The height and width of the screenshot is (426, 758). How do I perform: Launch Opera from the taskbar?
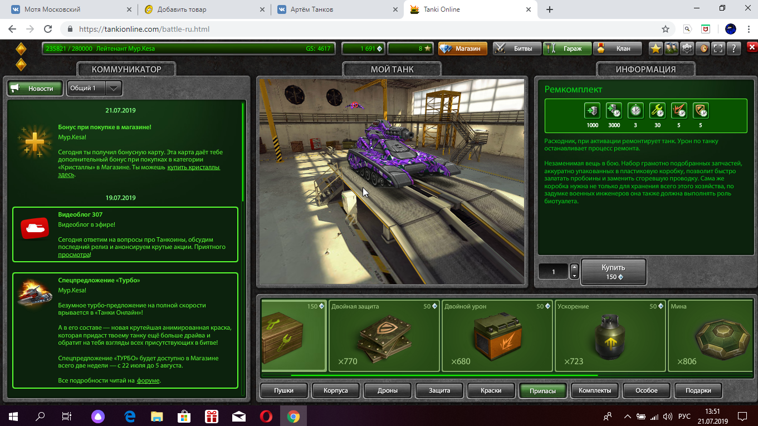pyautogui.click(x=266, y=416)
